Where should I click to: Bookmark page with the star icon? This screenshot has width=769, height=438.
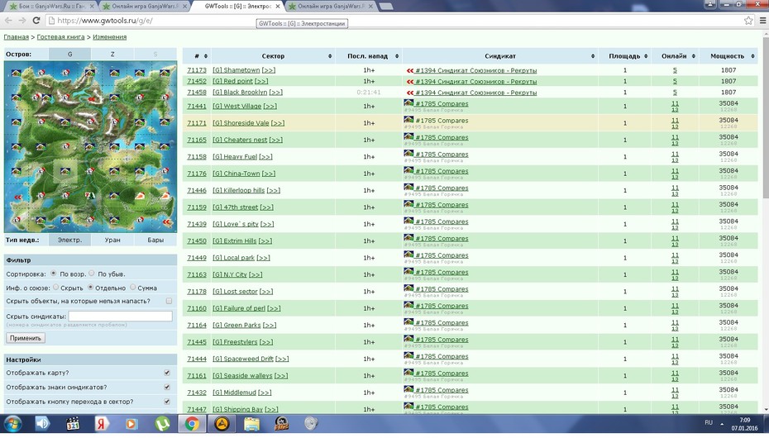point(748,21)
